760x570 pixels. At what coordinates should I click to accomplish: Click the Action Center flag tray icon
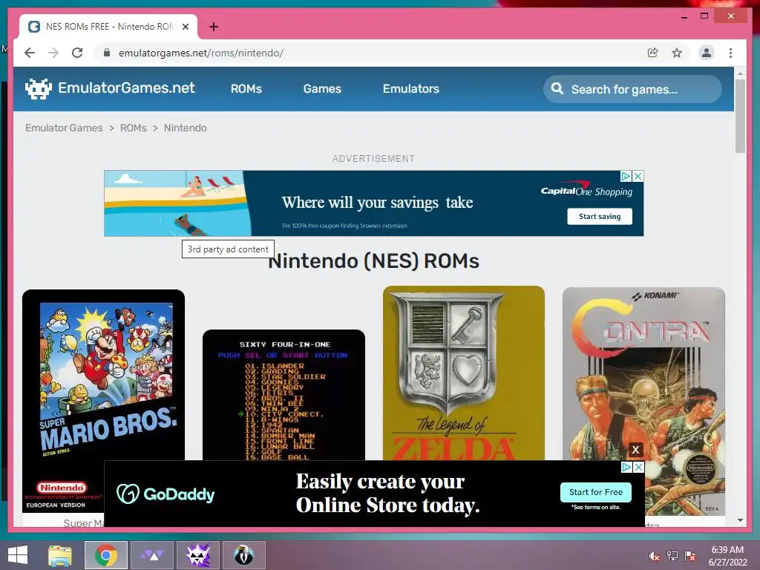(690, 556)
